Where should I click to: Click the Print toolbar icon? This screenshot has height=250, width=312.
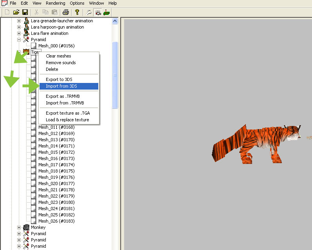point(66,13)
